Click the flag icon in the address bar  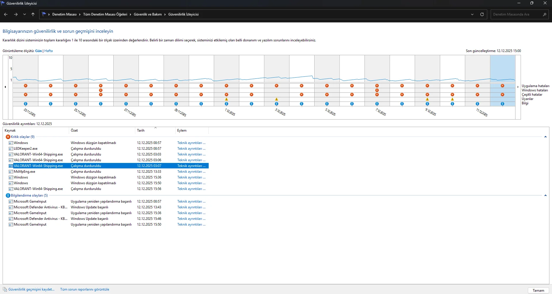(x=44, y=14)
